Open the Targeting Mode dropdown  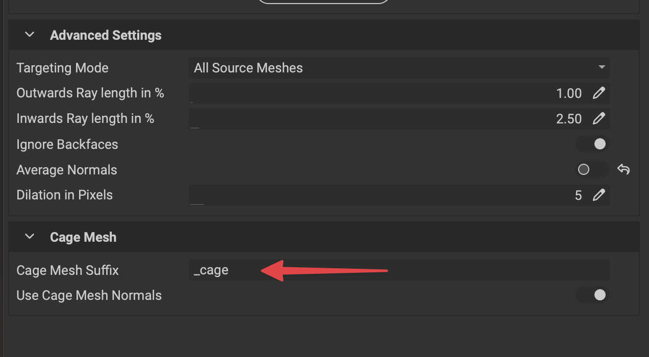399,68
